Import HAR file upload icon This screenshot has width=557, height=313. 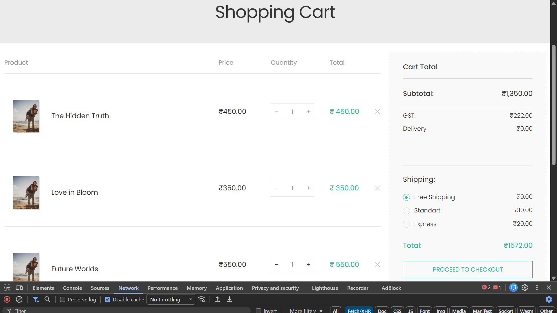[217, 299]
